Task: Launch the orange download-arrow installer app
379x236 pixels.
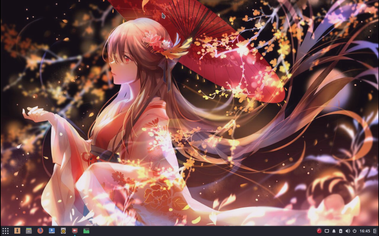Action: click(x=17, y=231)
